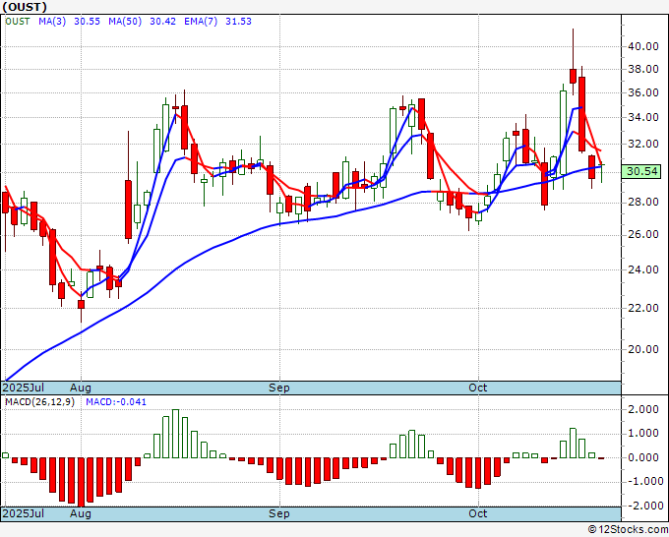Click the OUST ticker label in legend
The image size is (669, 537).
click(x=18, y=22)
